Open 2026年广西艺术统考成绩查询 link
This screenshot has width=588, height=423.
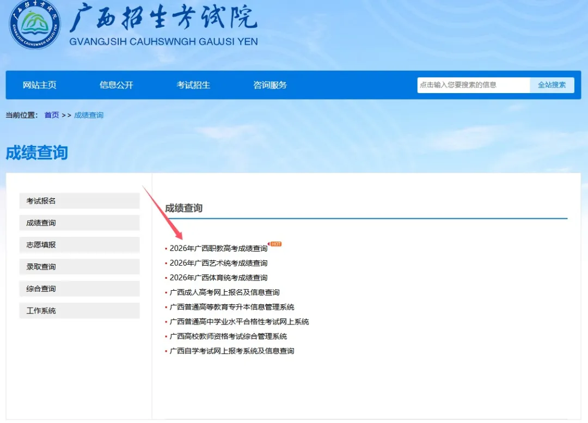tap(218, 263)
